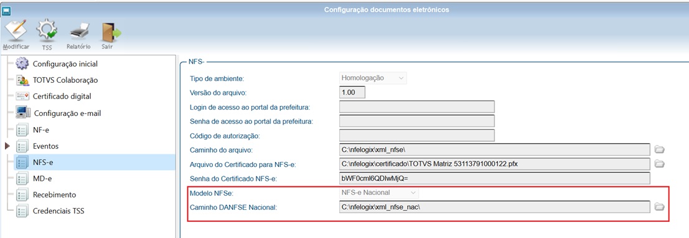Click the NFS-e list icon
Image resolution: width=689 pixels, height=238 pixels.
pos(22,163)
